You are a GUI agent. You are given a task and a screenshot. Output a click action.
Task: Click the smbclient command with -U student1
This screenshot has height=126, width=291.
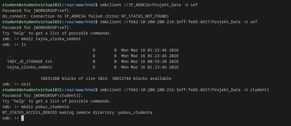click(184, 90)
